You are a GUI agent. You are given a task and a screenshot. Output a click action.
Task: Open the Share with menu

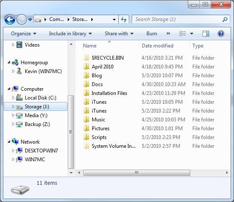(119, 34)
